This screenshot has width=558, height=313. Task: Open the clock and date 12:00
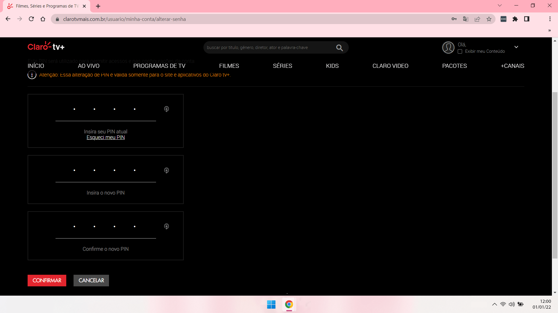tap(542, 304)
